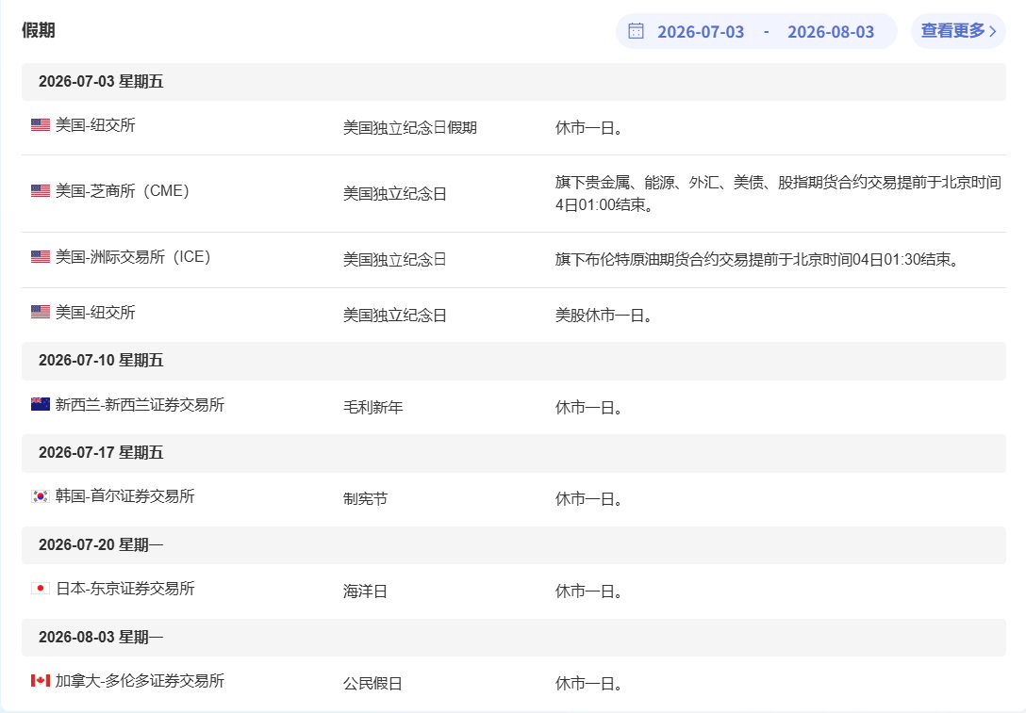
Task: Click US flag beside 美国-洲际交易所（ICE）
Action: pyautogui.click(x=41, y=256)
